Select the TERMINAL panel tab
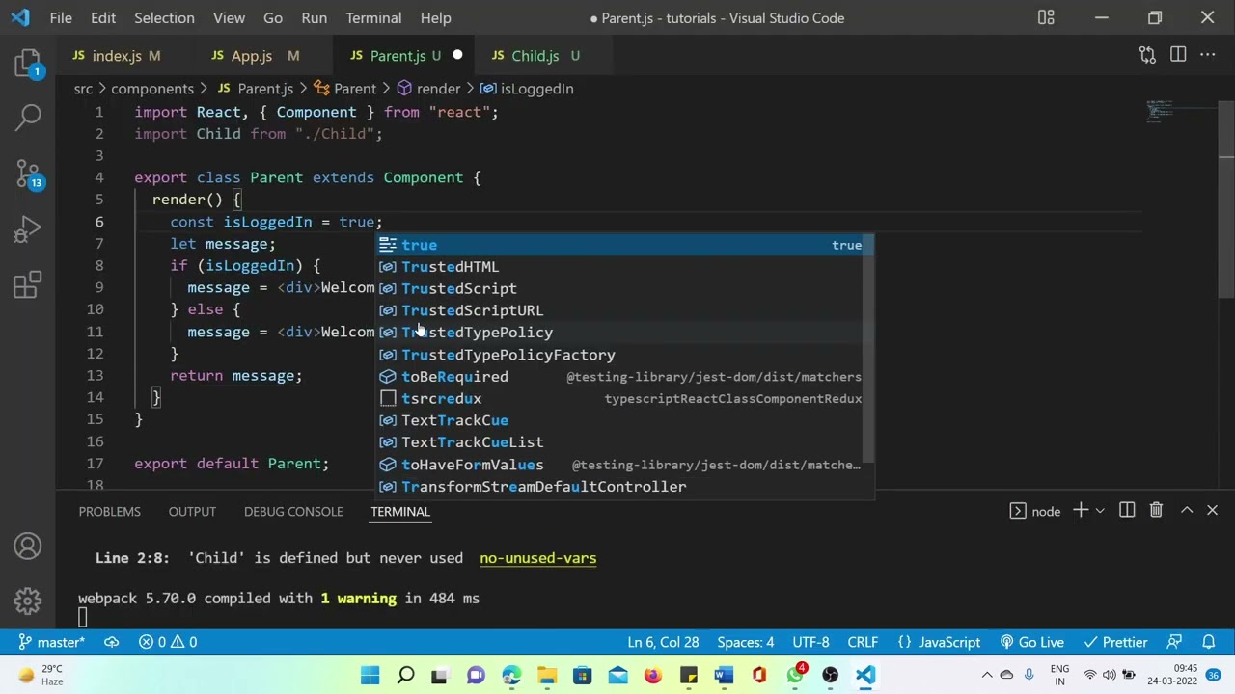Viewport: 1235px width, 694px height. click(400, 512)
